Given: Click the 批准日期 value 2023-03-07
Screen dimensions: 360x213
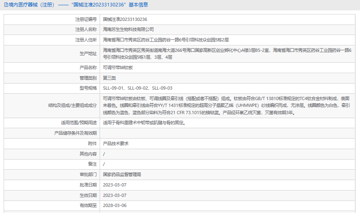Looking at the screenshot, I should coord(115,185).
